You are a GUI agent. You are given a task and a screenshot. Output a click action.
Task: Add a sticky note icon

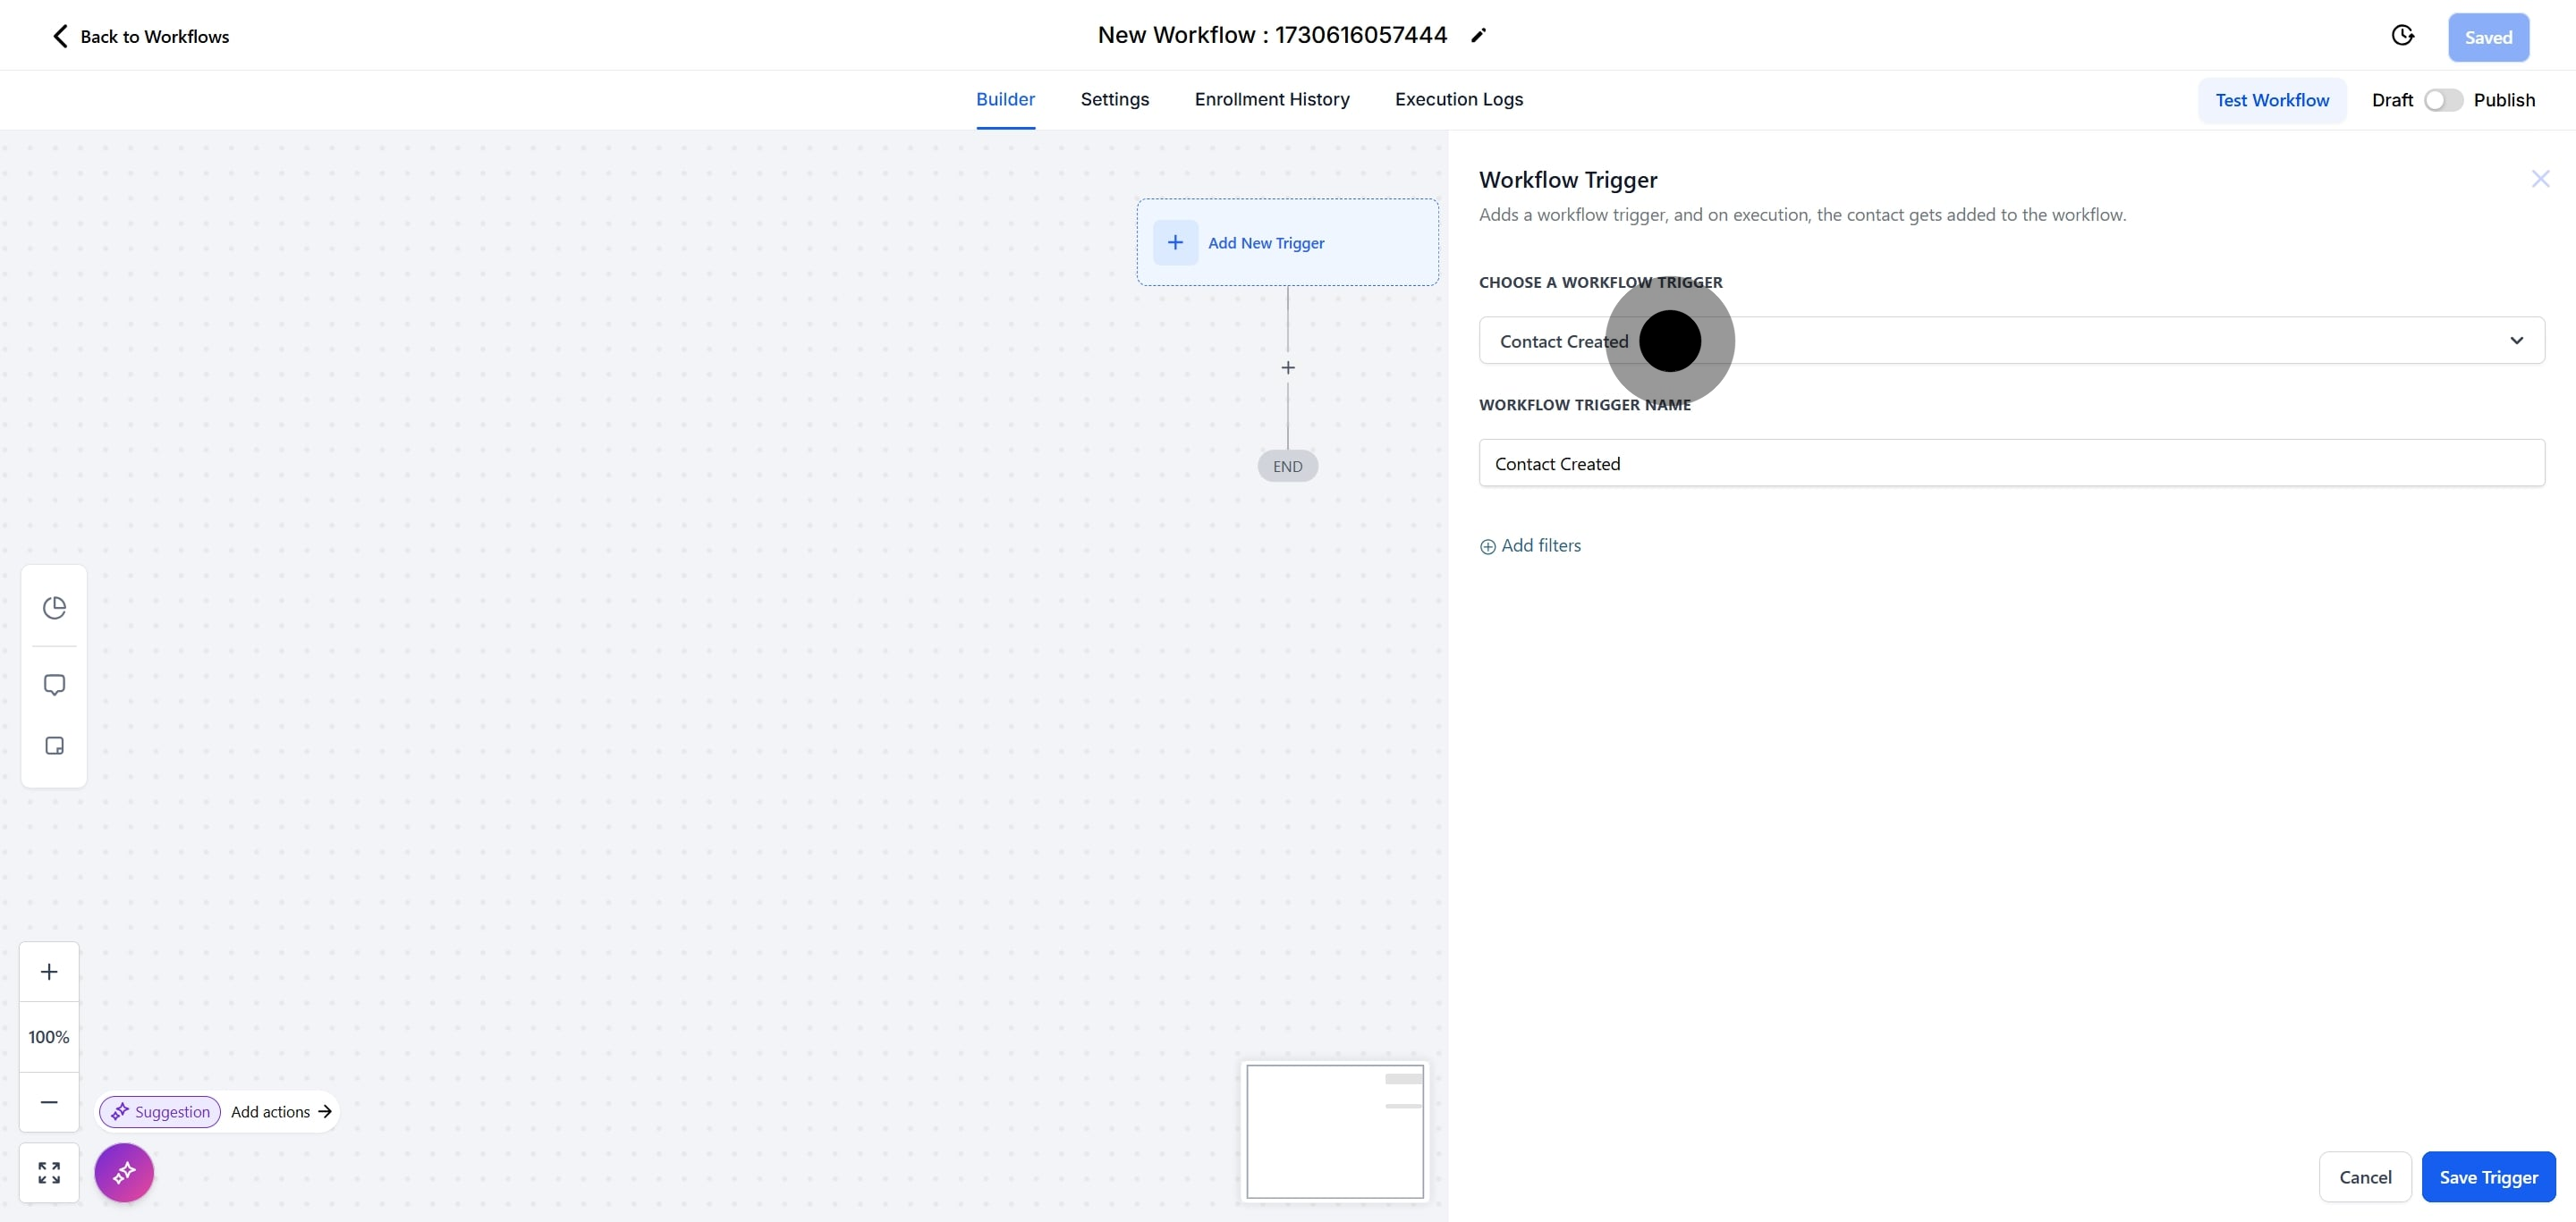pyautogui.click(x=54, y=746)
